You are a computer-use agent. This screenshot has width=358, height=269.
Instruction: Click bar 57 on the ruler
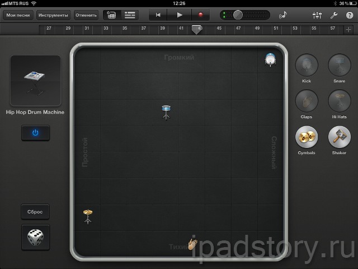click(333, 28)
